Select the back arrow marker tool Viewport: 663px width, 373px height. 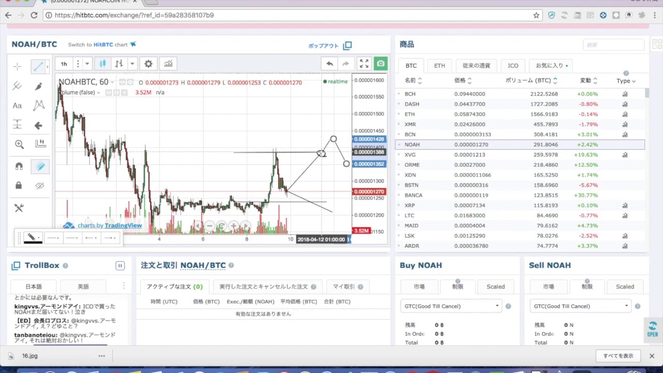tap(38, 125)
